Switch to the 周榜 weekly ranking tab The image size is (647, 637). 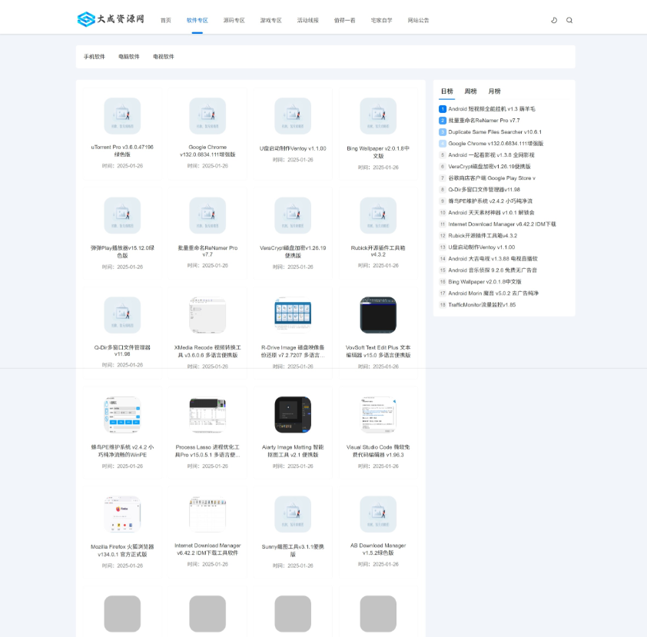(470, 91)
